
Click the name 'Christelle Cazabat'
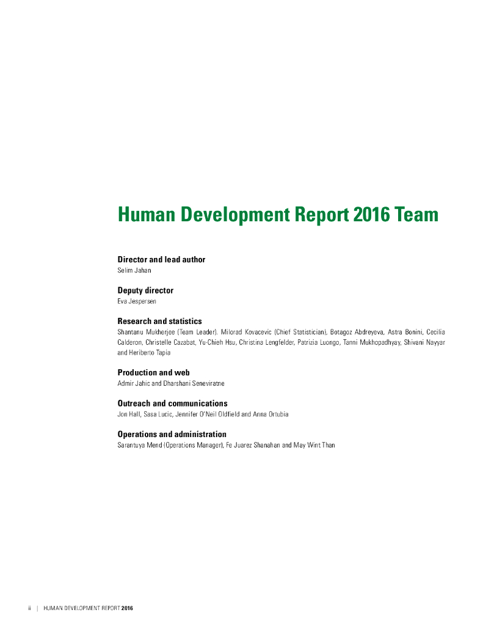click(170, 342)
